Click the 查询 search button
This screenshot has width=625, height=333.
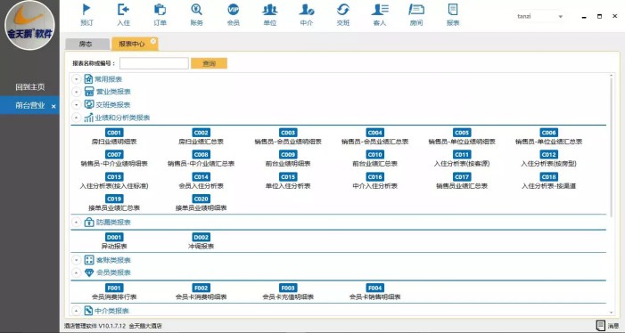(209, 63)
